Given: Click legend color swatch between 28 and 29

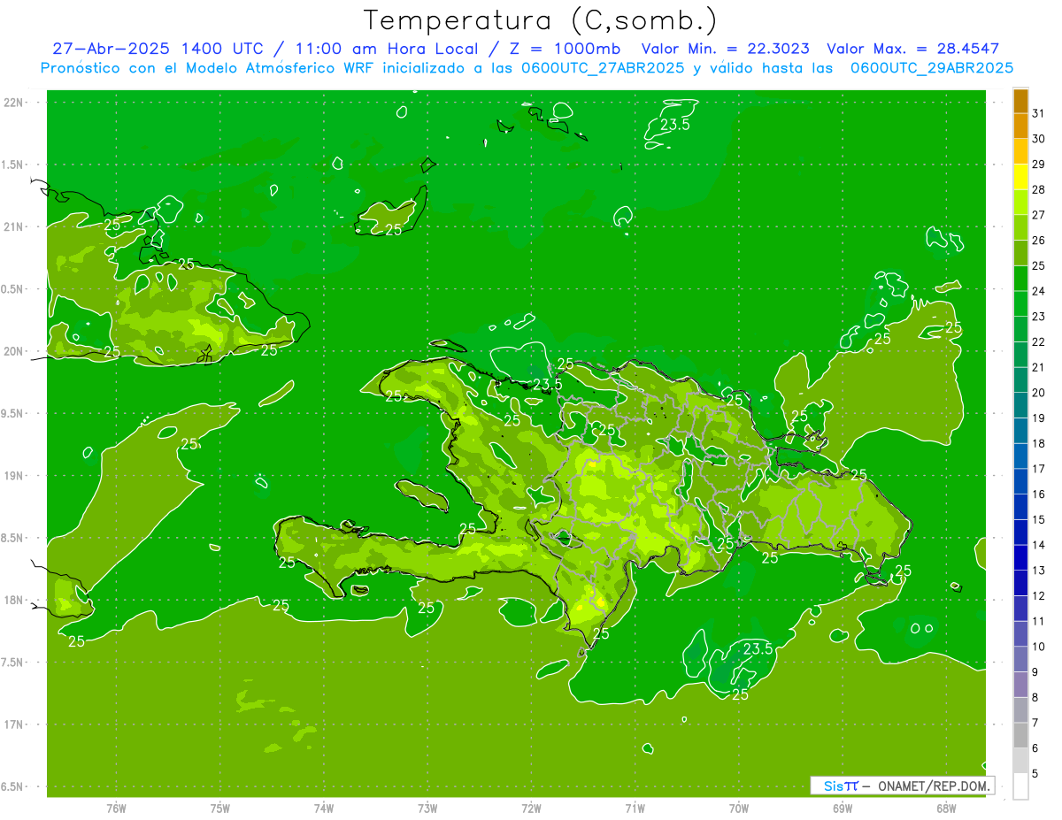Looking at the screenshot, I should pos(1020,177).
